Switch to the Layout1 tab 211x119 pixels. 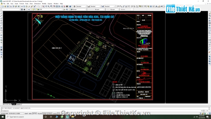tap(19, 104)
